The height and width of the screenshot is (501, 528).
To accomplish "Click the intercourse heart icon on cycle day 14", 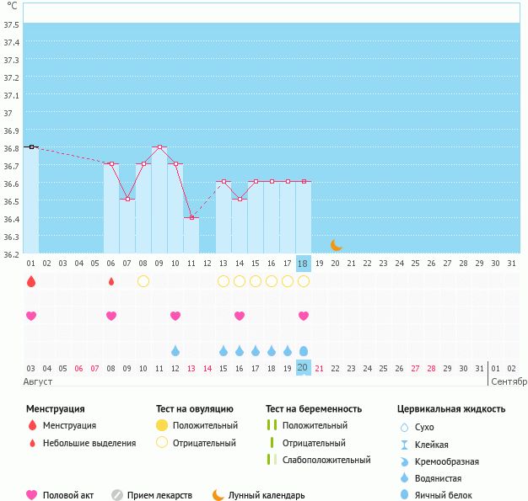I will point(240,316).
